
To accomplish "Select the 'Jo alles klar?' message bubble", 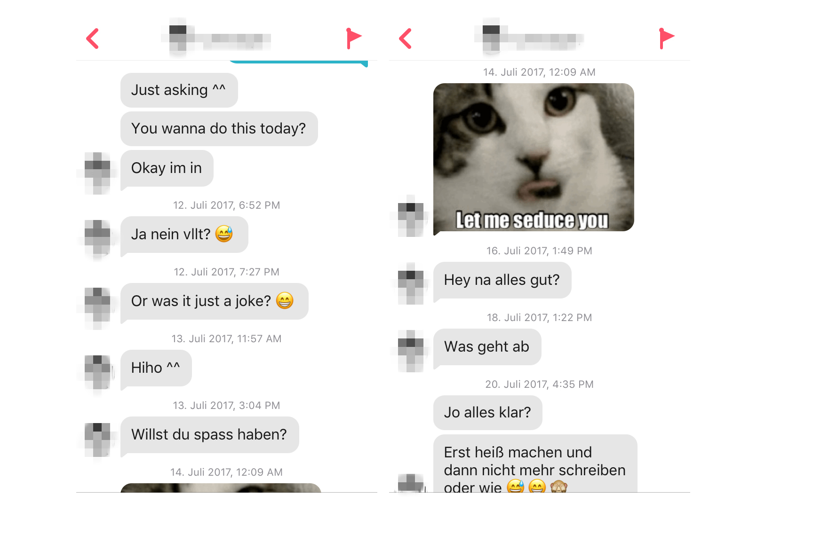I will pyautogui.click(x=488, y=412).
